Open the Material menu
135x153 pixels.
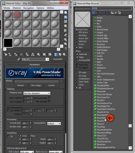tap(17, 8)
